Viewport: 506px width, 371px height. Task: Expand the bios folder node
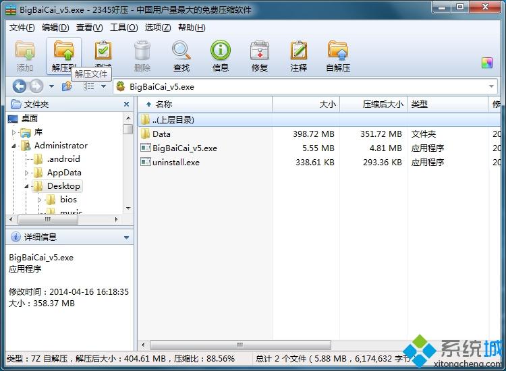39,200
